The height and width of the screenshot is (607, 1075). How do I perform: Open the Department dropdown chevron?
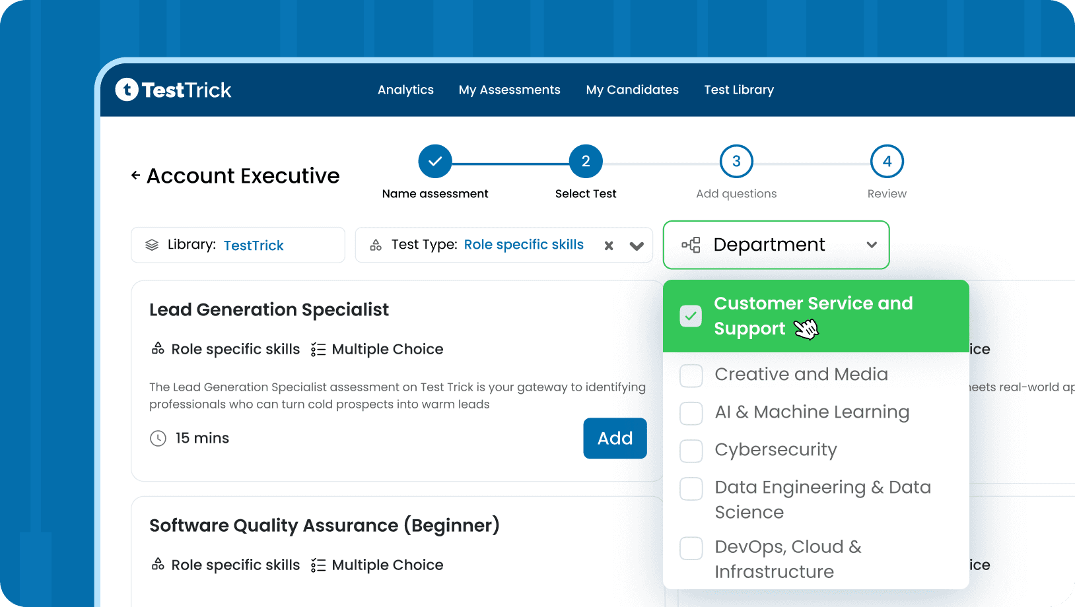tap(872, 245)
